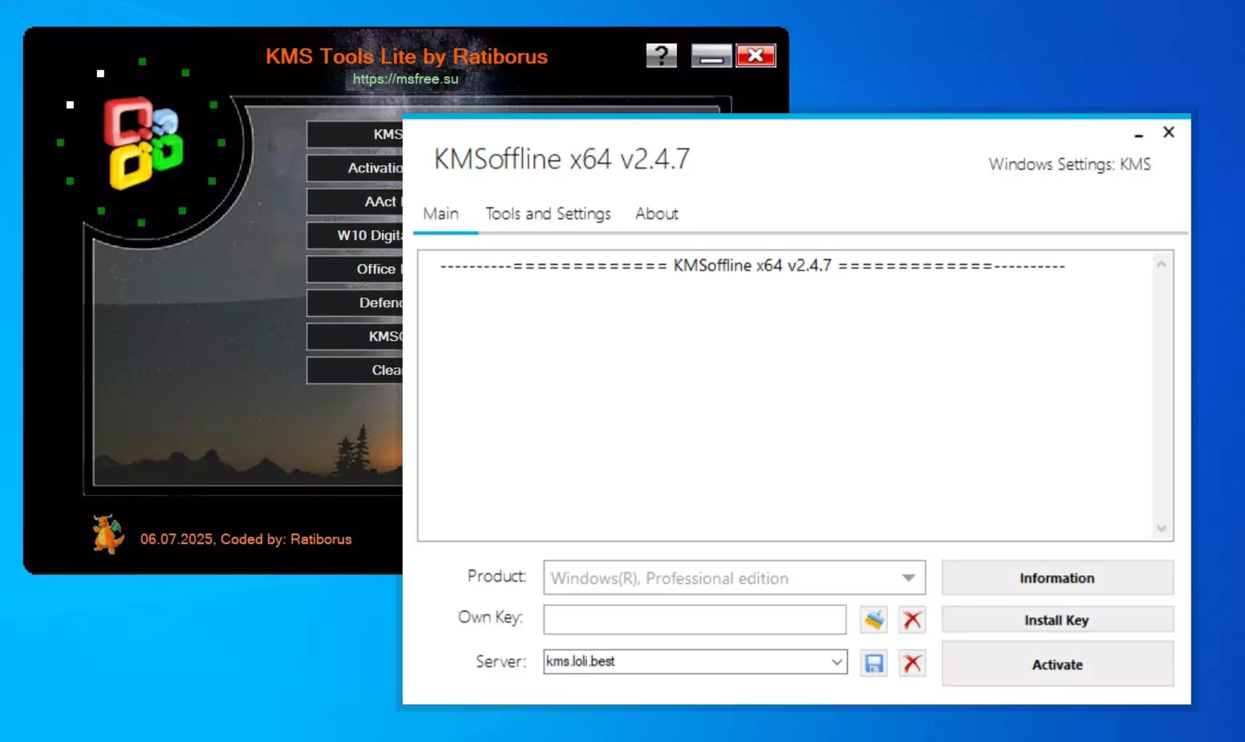The width and height of the screenshot is (1245, 742).
Task: Click the broom icon beside Own Key
Action: point(874,619)
